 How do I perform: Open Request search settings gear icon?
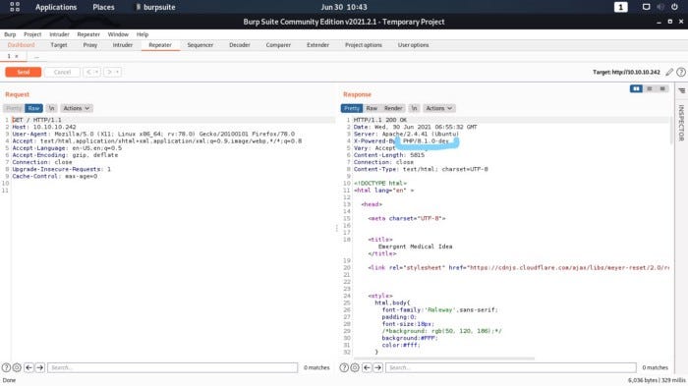[x=17, y=367]
